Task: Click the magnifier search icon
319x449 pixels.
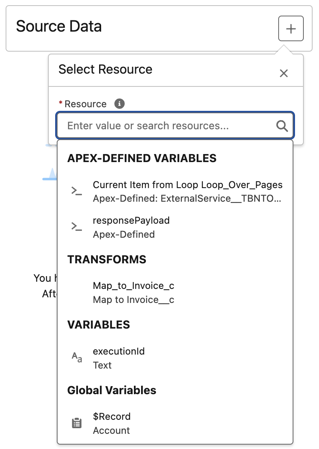Action: click(282, 126)
